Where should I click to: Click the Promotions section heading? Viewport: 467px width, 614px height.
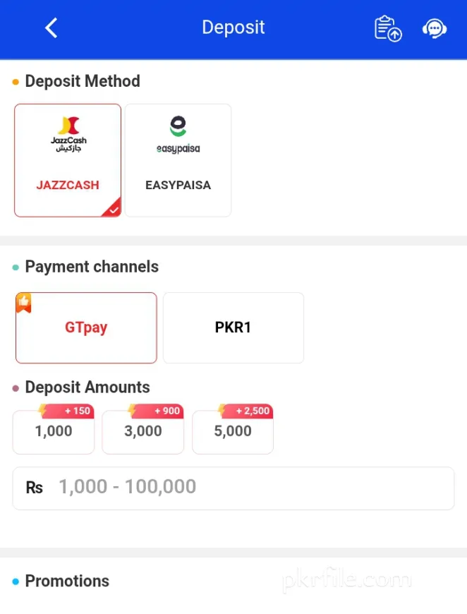(x=67, y=581)
